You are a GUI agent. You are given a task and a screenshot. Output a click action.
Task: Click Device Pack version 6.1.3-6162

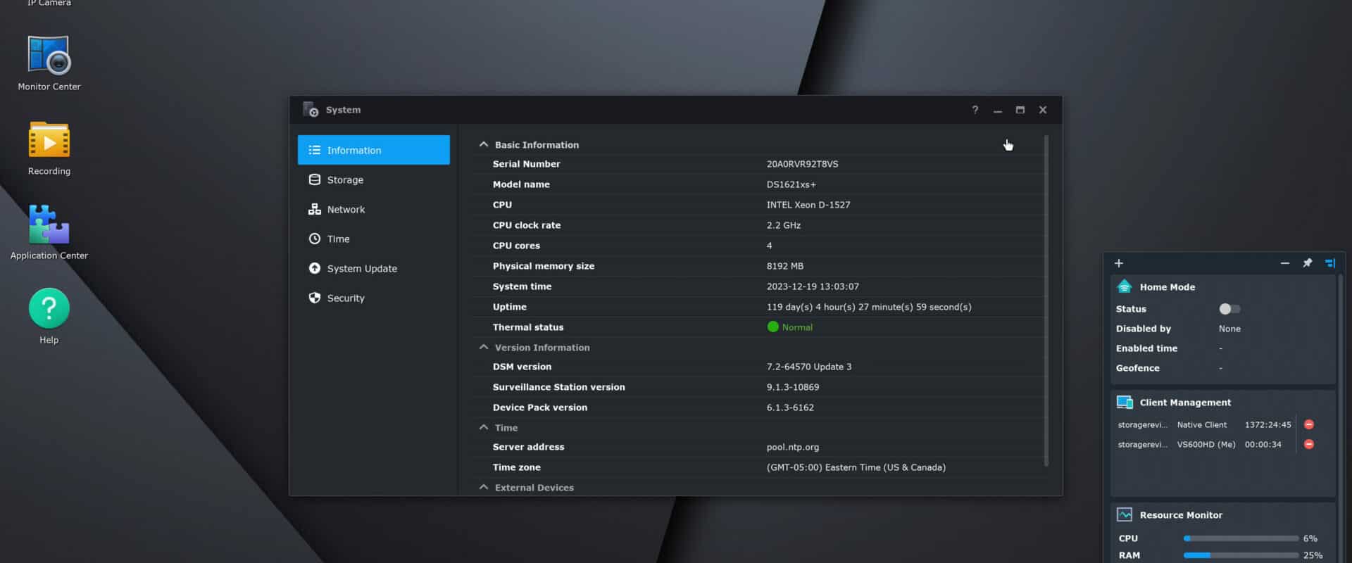[x=790, y=407]
